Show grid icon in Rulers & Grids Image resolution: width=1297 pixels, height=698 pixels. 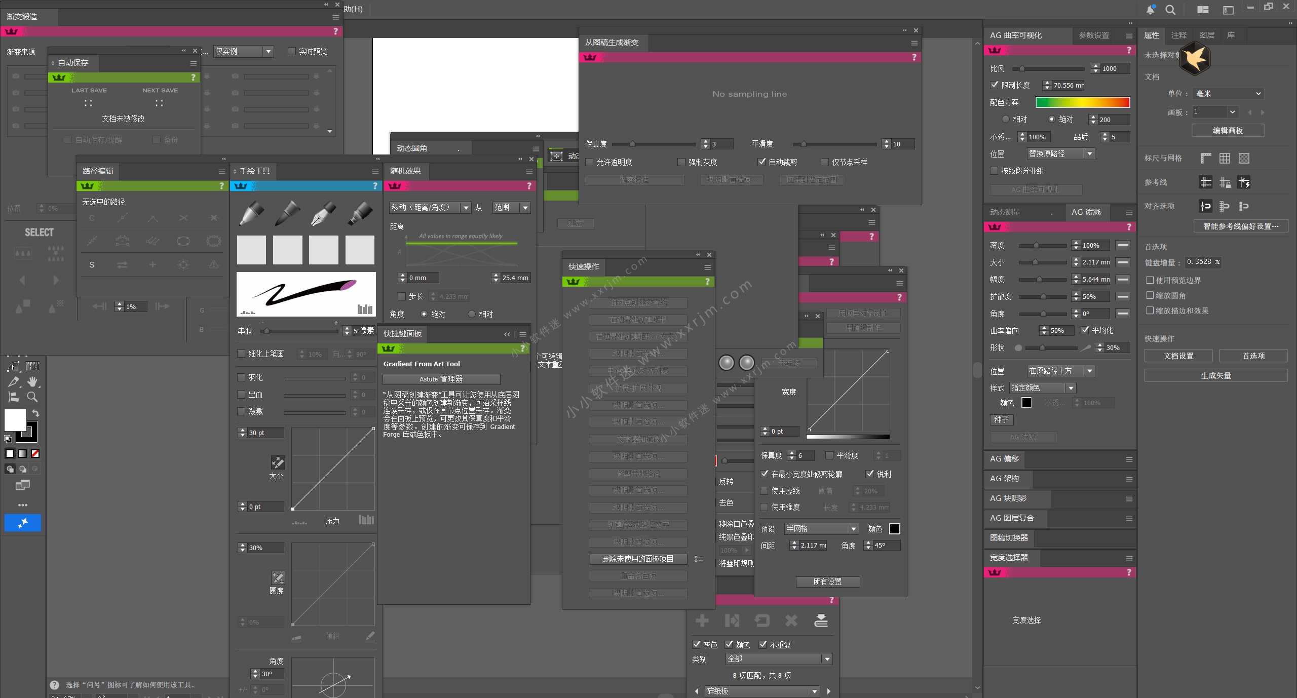1225,159
